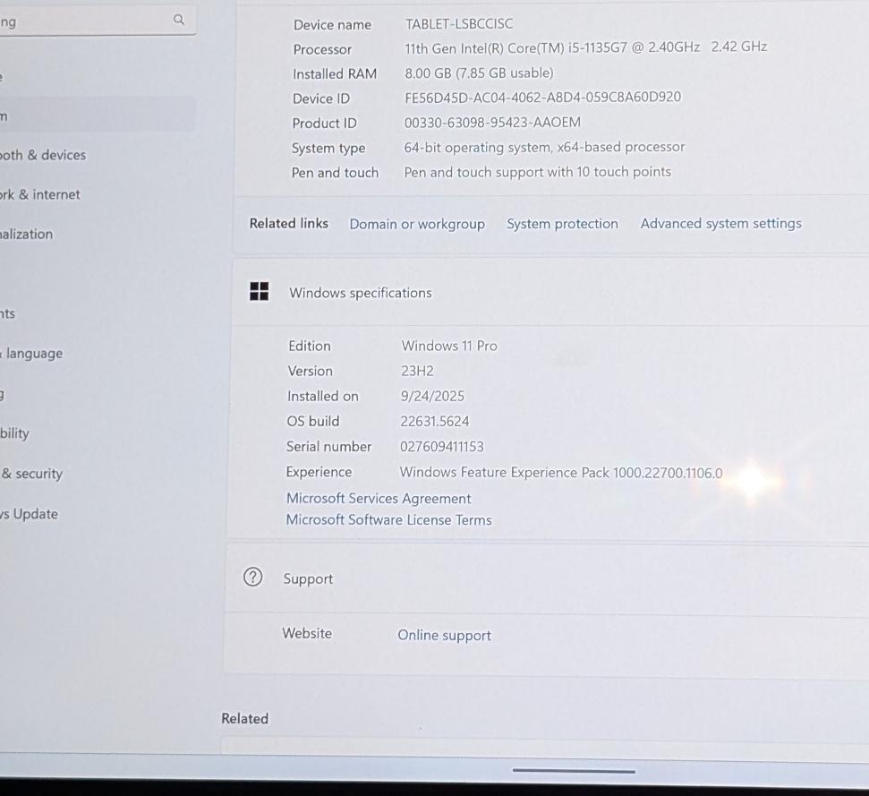View Microsoft Software License Terms
The height and width of the screenshot is (796, 869).
click(x=388, y=520)
